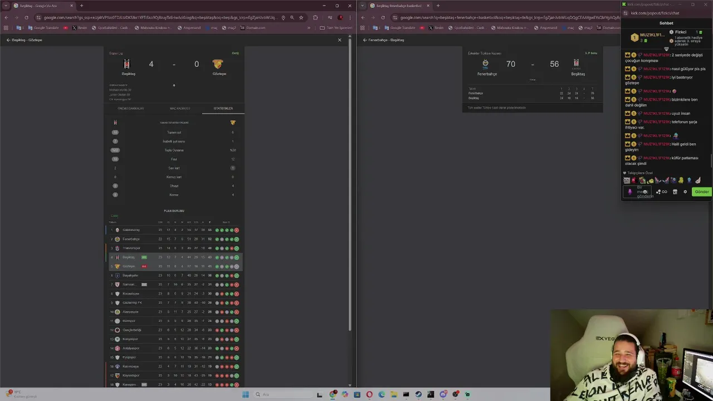This screenshot has width=713, height=401.
Task: Expand tab search dropdown in left browser
Action: pyautogui.click(x=6, y=6)
